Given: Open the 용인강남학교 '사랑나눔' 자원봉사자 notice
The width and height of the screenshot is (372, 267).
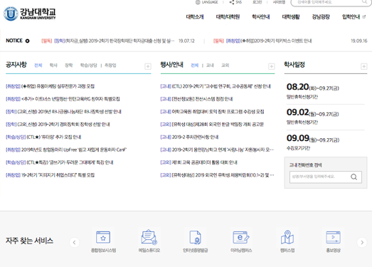Looking at the screenshot, I should [217, 150].
